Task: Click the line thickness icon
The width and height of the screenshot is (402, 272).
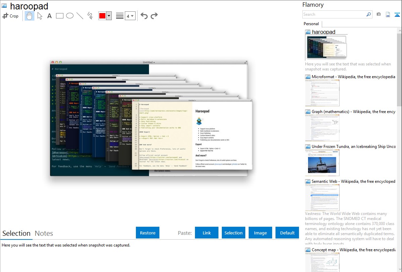Action: point(120,16)
